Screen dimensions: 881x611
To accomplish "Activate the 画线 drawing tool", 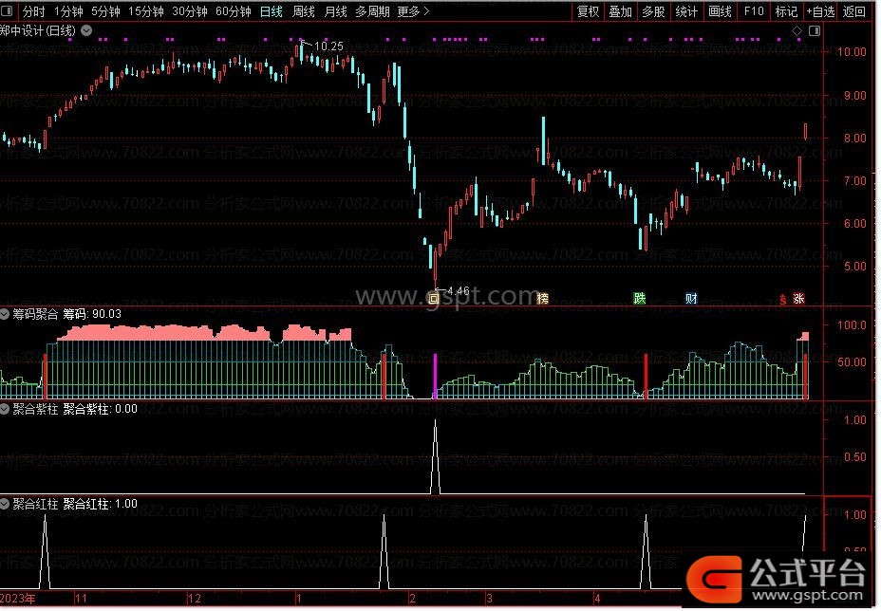I will coord(720,11).
